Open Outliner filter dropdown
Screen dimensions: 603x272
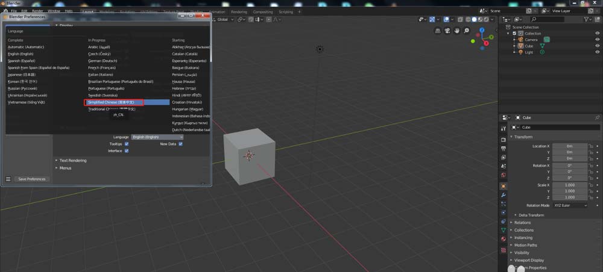click(x=587, y=19)
